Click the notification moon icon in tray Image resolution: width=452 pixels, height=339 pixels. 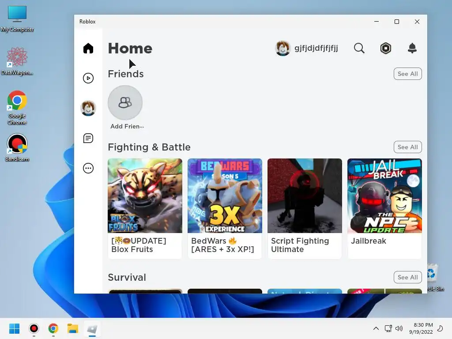(440, 328)
